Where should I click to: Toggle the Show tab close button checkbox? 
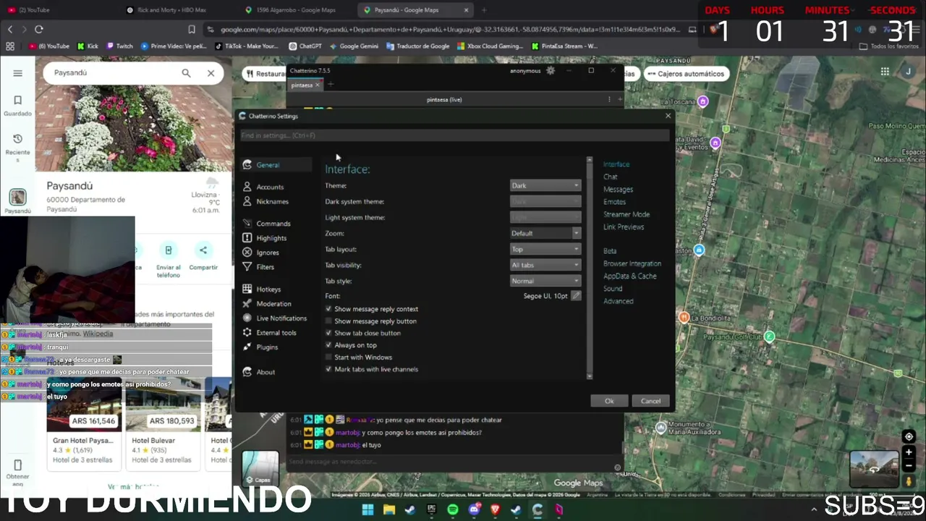click(x=328, y=334)
